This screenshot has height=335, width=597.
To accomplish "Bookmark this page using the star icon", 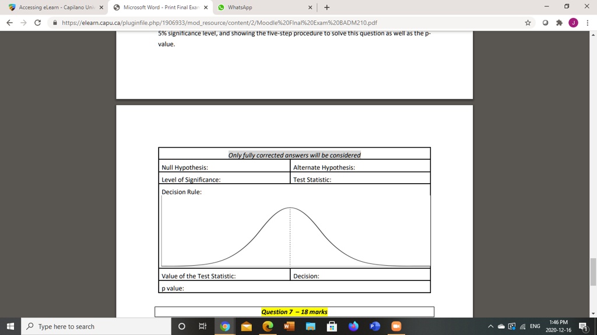I will pos(527,23).
